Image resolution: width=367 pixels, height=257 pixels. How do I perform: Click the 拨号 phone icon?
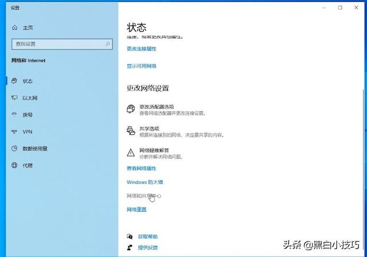(x=14, y=114)
